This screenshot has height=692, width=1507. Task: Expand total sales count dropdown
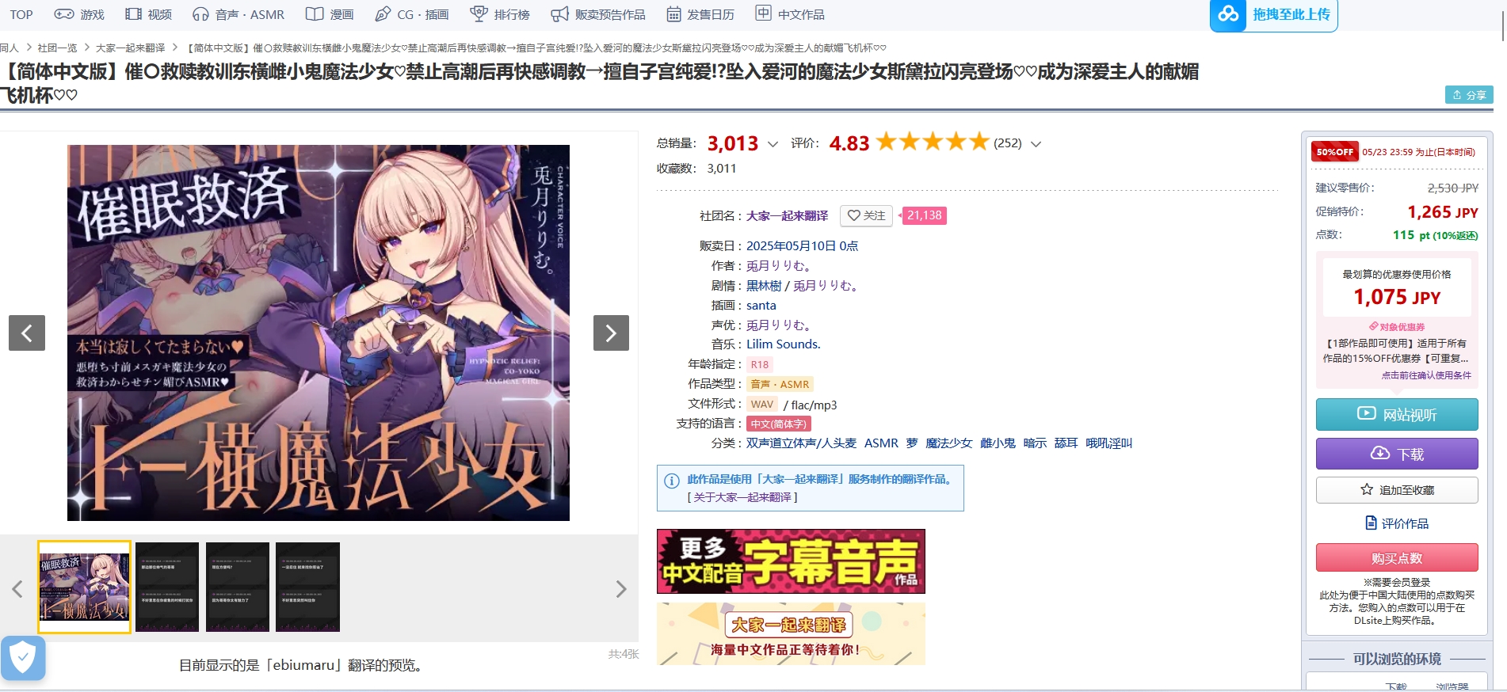pyautogui.click(x=773, y=144)
